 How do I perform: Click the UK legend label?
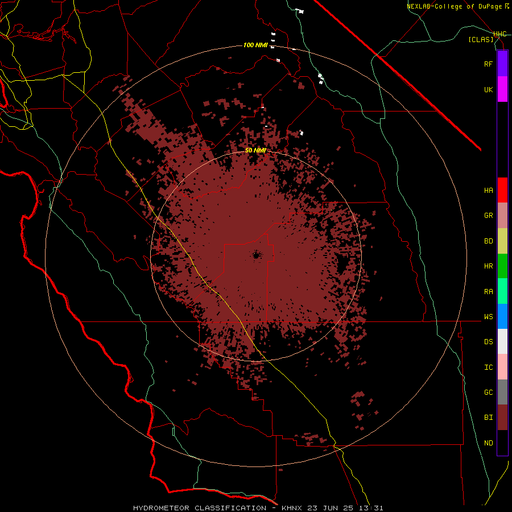click(488, 89)
